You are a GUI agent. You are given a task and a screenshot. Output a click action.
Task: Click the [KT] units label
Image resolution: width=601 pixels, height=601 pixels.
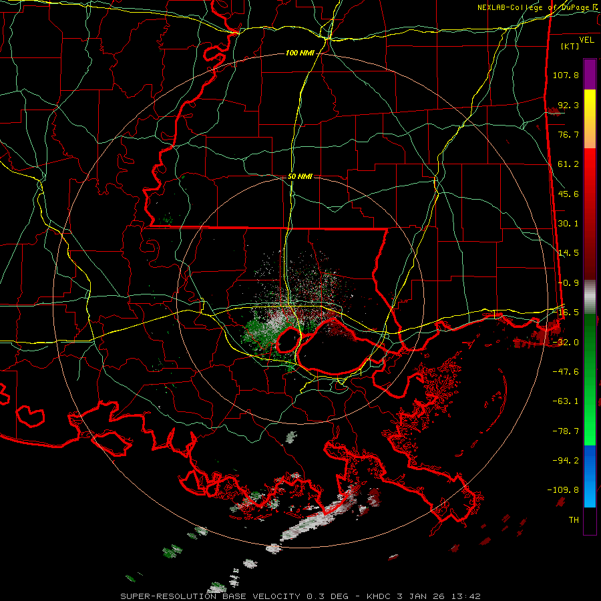pyautogui.click(x=570, y=46)
